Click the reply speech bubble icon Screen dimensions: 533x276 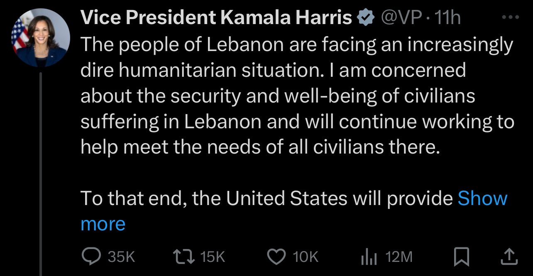[x=90, y=257]
